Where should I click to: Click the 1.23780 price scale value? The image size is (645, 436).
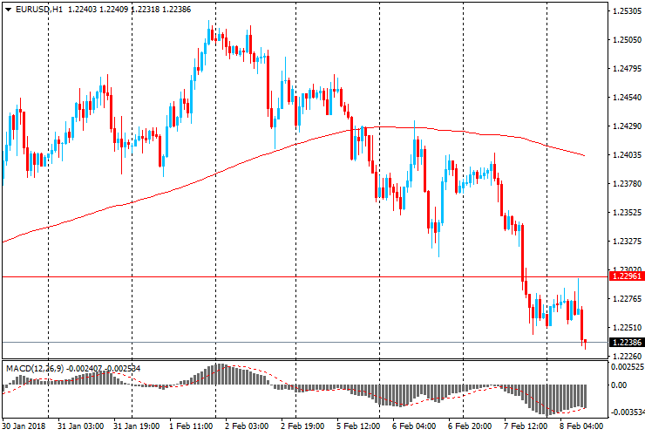coord(627,184)
